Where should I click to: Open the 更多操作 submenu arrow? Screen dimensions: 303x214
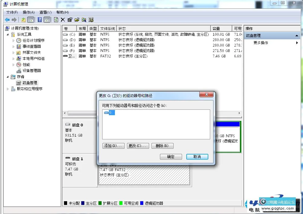(x=297, y=43)
